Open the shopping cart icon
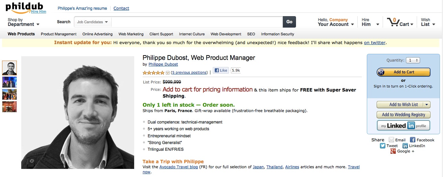Screen dimensions: 443x177 393,22
